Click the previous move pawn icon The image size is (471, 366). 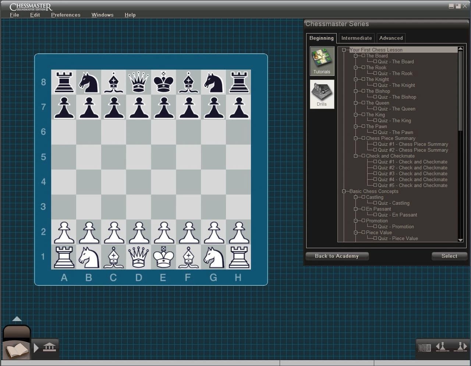tap(442, 346)
